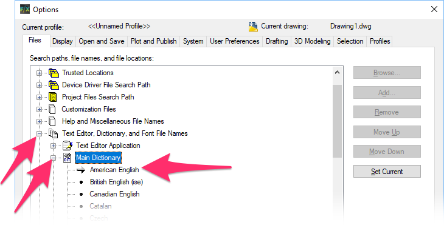Select the Customization Files label
The height and width of the screenshot is (228, 444).
(x=89, y=109)
